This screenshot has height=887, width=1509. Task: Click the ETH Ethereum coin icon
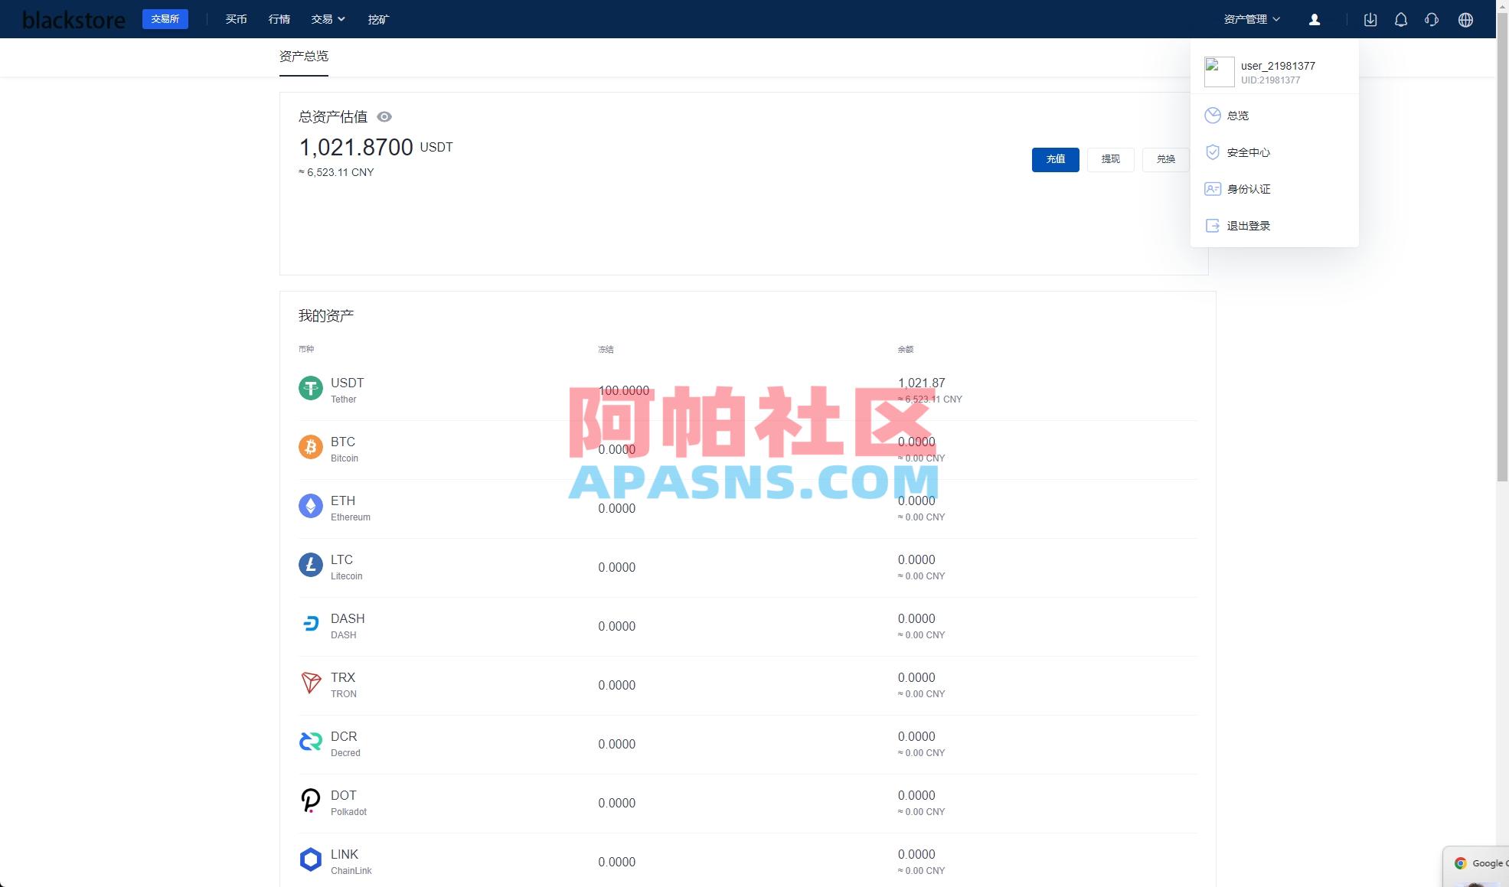pos(309,506)
